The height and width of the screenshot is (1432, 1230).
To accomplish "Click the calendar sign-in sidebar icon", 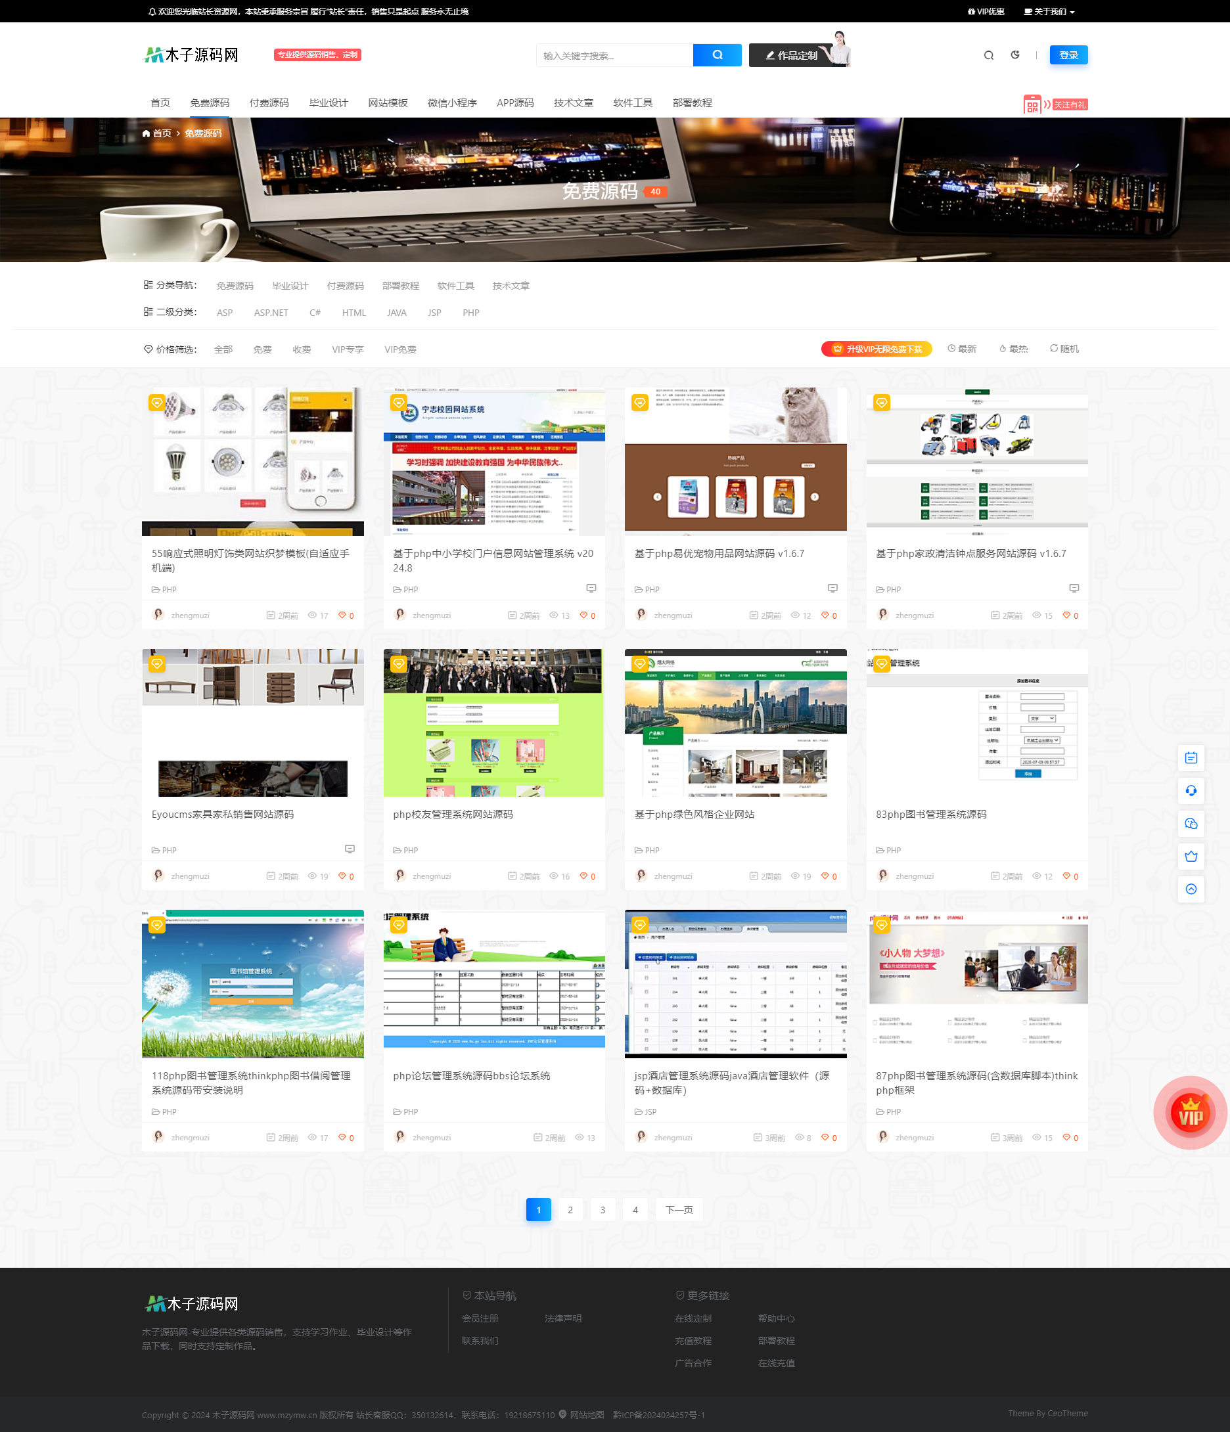I will coord(1191,758).
